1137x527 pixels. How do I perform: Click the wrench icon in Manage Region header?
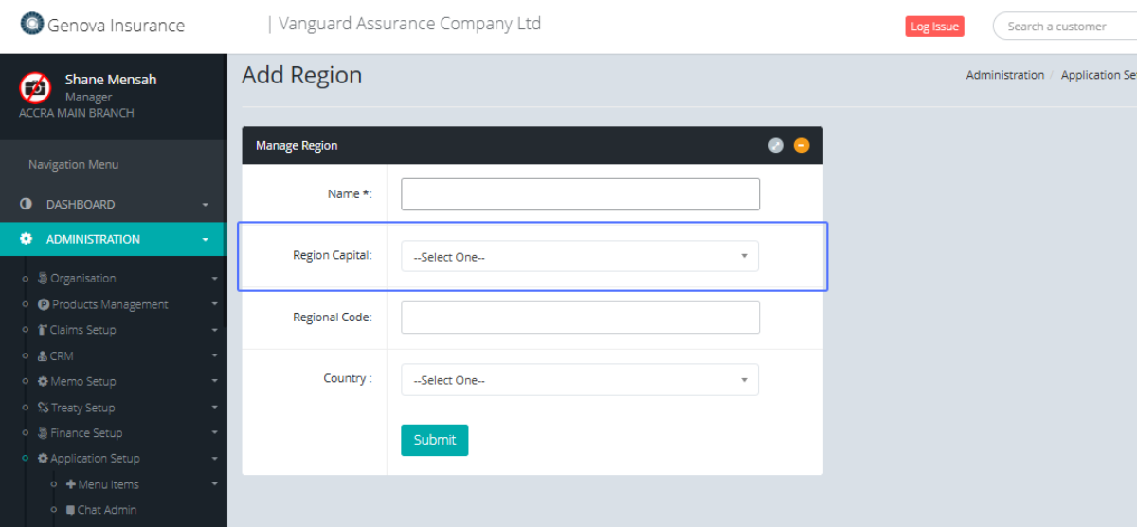coord(775,146)
